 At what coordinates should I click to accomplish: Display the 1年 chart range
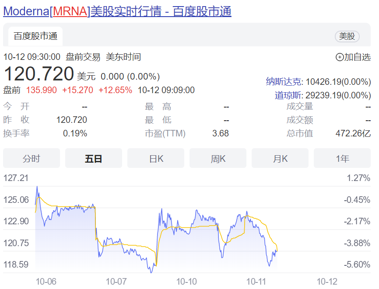342,158
